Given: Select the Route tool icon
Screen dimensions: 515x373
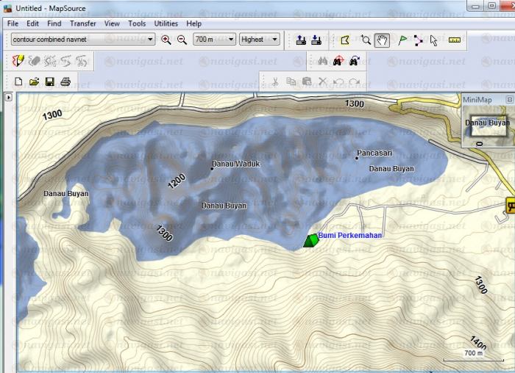Looking at the screenshot, I should [419, 40].
